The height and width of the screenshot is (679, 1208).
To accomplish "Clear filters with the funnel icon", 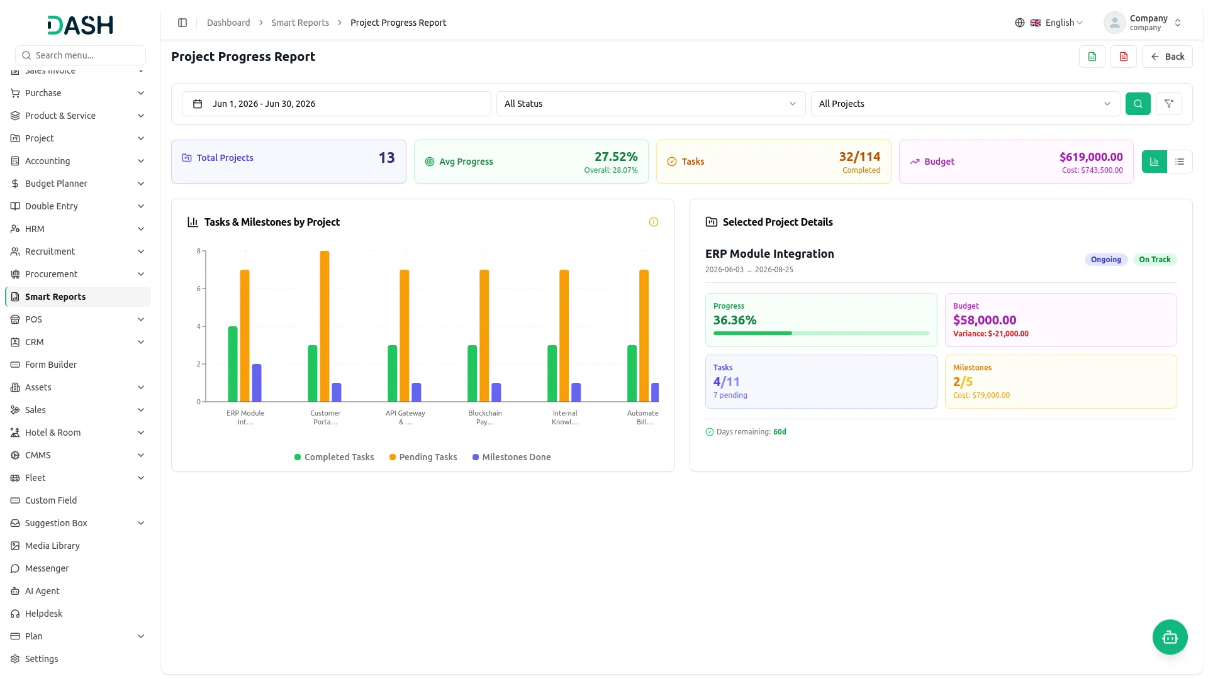I will tap(1169, 104).
